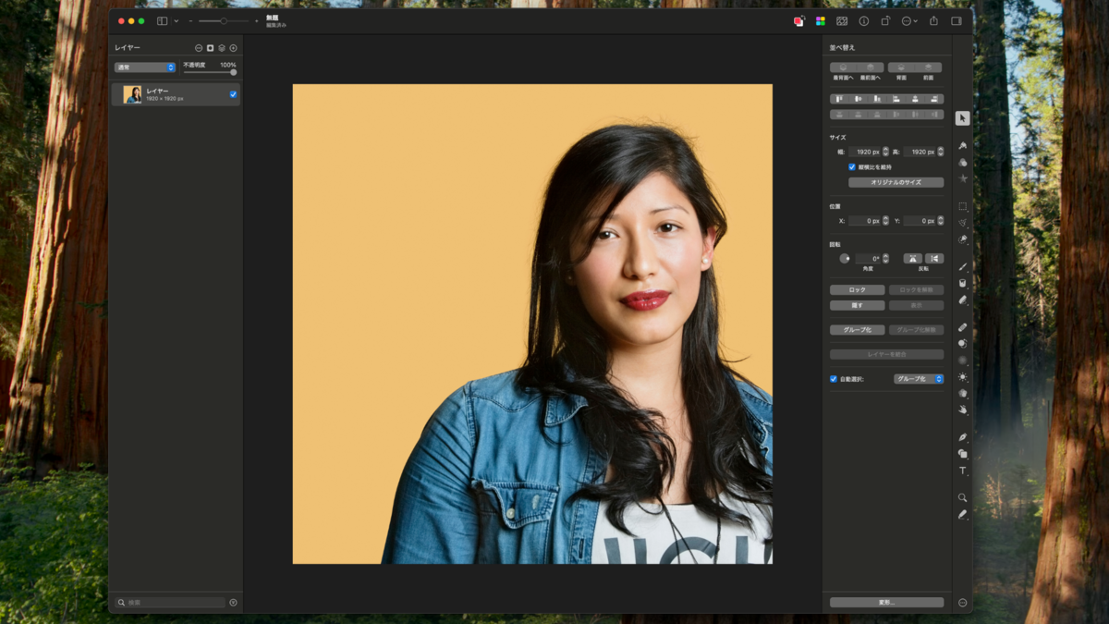
Task: Click the 幅 width stepper arrows
Action: (x=885, y=152)
